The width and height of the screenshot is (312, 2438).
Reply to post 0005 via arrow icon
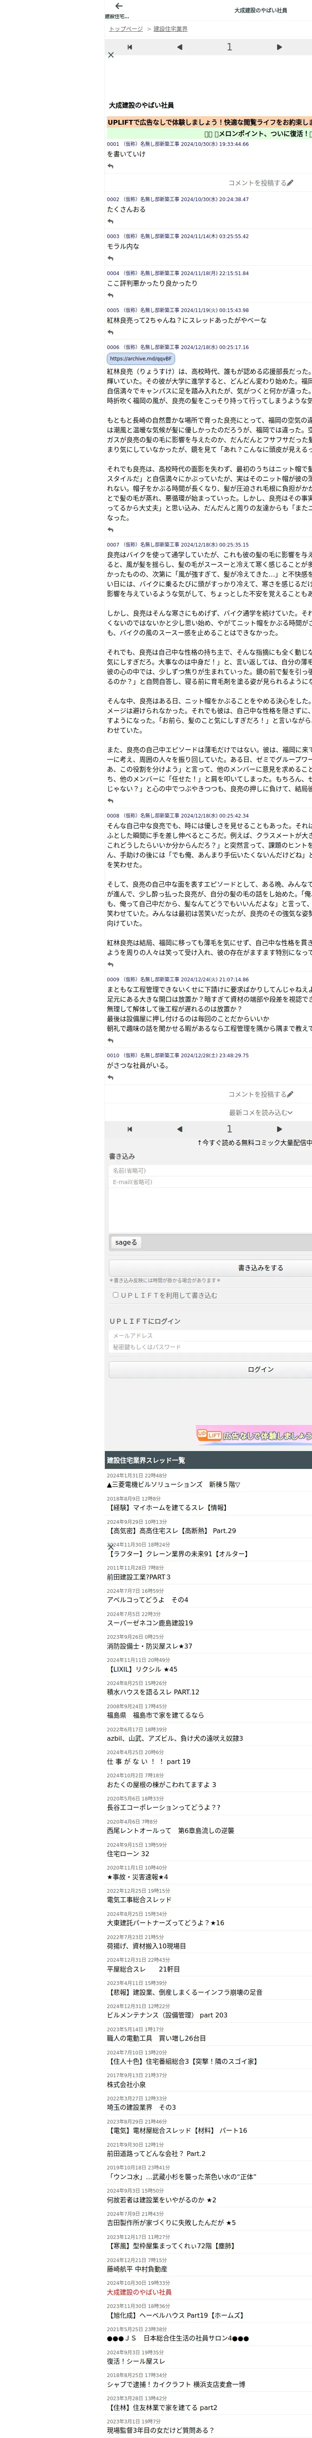110,332
